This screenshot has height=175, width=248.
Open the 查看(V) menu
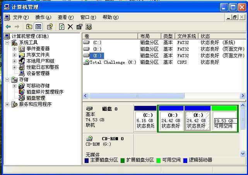tap(65, 17)
